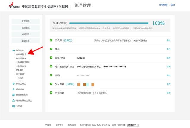
Task: Click the 研究生招生 graduation cap icon
Action: 13,84
